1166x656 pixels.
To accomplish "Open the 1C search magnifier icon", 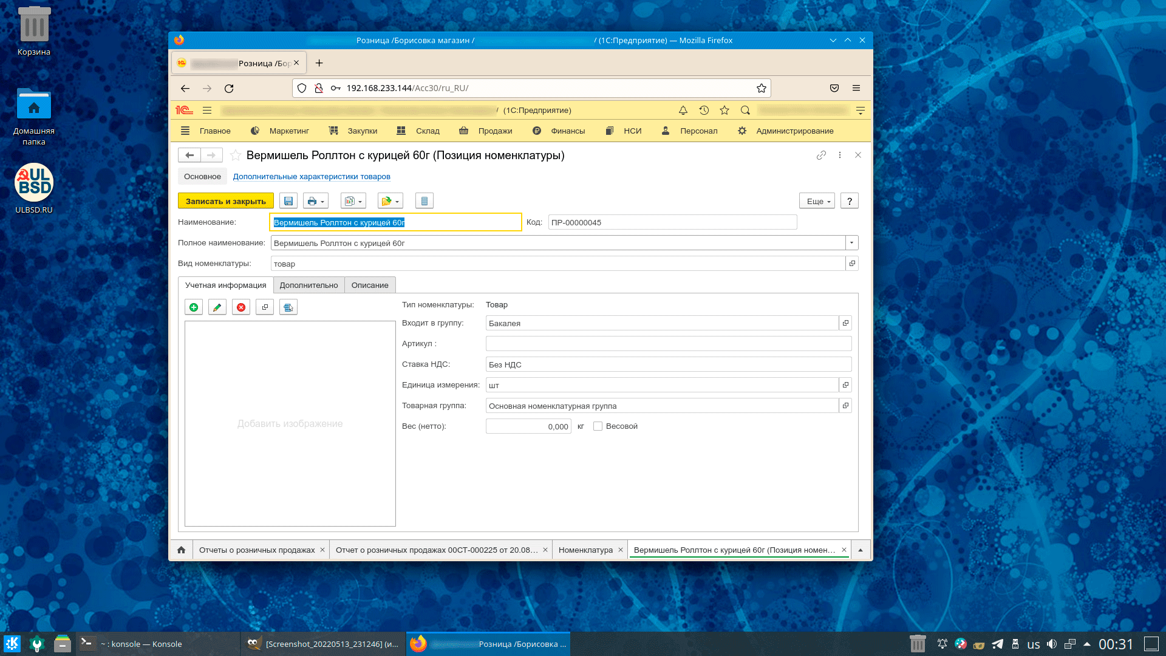I will coord(745,111).
